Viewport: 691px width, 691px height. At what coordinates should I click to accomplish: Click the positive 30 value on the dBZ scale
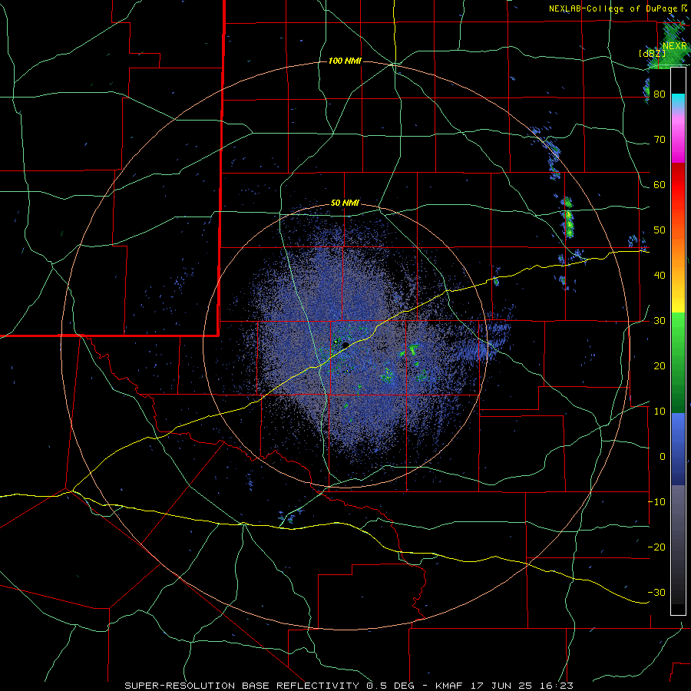click(x=660, y=321)
